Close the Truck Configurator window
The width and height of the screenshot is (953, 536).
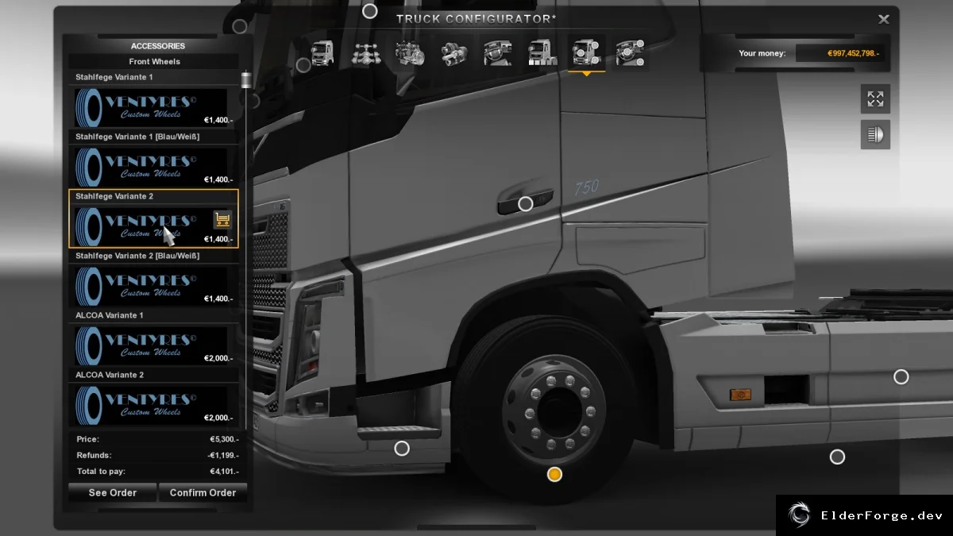tap(884, 19)
